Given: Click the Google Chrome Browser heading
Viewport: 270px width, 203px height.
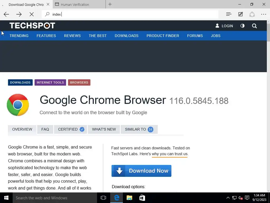Looking at the screenshot, I should [x=103, y=100].
